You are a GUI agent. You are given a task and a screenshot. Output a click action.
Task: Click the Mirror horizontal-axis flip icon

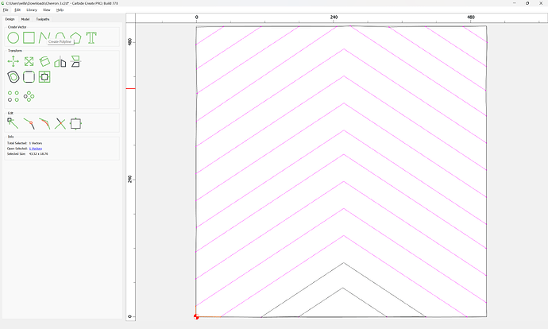(x=75, y=61)
